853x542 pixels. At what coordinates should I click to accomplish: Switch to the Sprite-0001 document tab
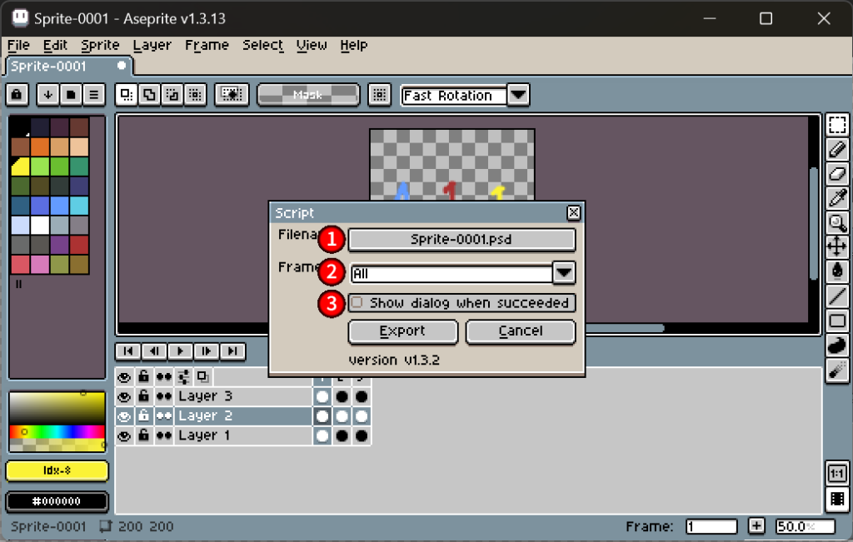tap(68, 67)
